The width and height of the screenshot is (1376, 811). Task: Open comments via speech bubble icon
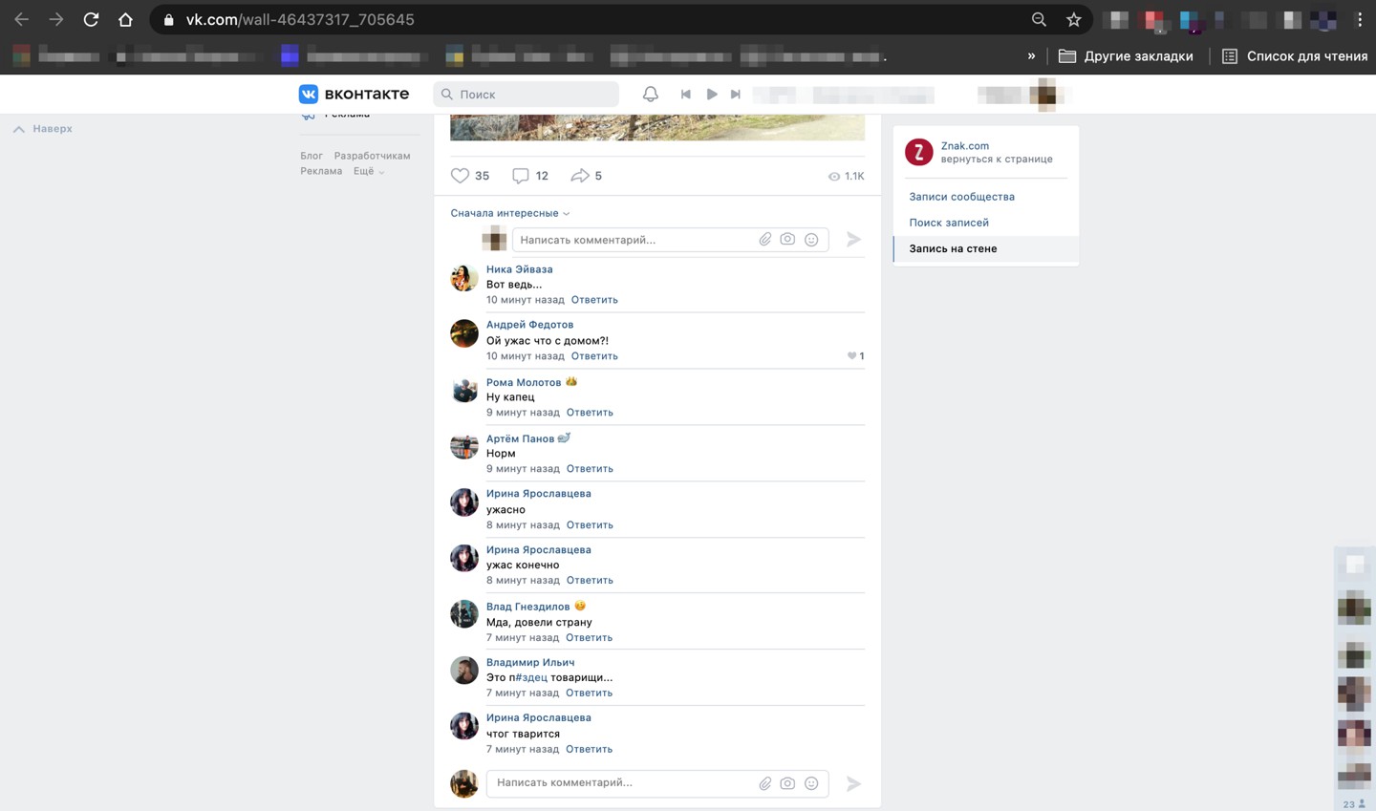(x=520, y=176)
